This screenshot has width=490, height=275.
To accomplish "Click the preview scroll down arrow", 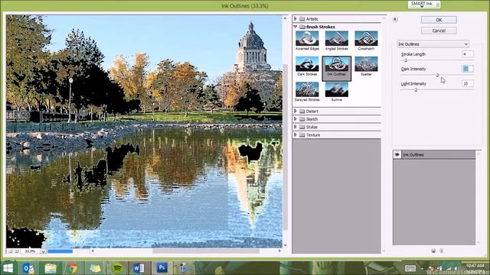I will pyautogui.click(x=285, y=245).
